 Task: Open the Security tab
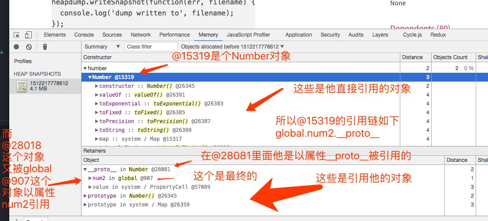pyautogui.click(x=330, y=35)
